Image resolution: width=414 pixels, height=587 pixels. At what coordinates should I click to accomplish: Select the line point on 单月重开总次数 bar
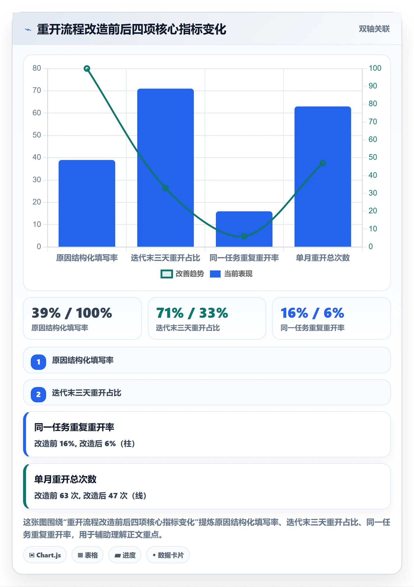[323, 163]
